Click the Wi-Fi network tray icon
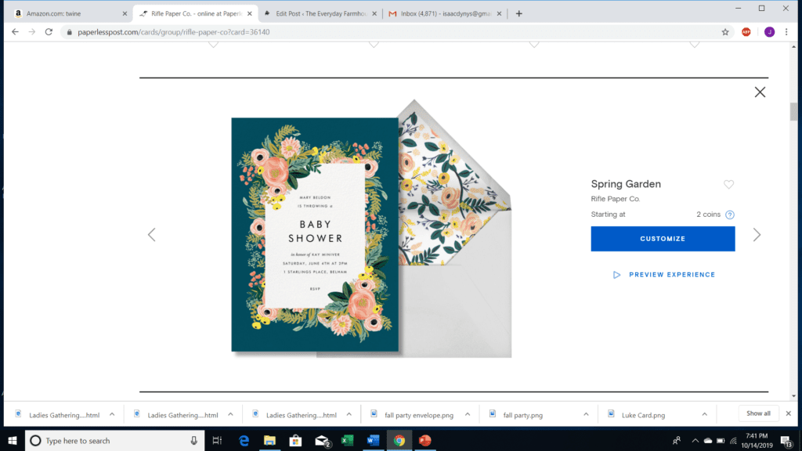 click(x=733, y=440)
